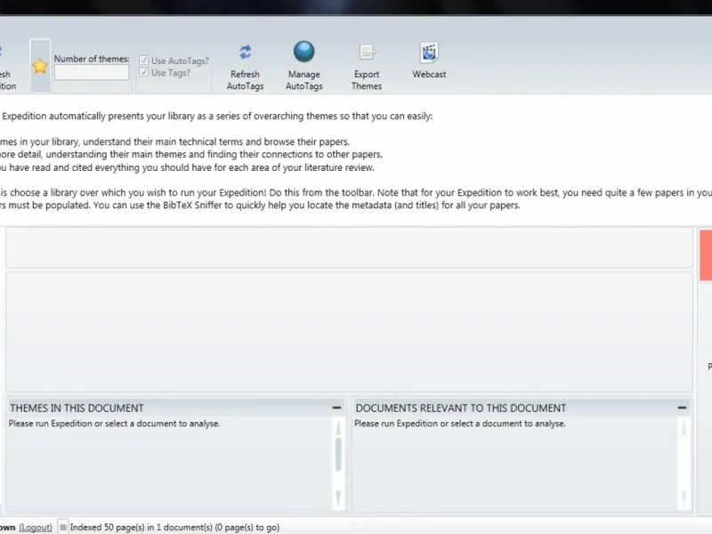Click the Themes panel scroll up arrow
Viewport: 712px width, 534px height.
[338, 427]
